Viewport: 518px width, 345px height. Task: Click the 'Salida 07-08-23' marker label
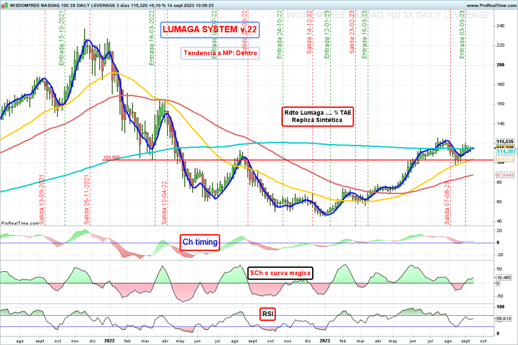447,203
